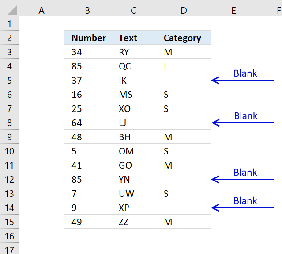The height and width of the screenshot is (254, 282).
Task: Select column B header
Action: point(87,10)
